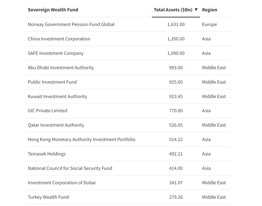Click China Investment Corporation name

(x=59, y=39)
